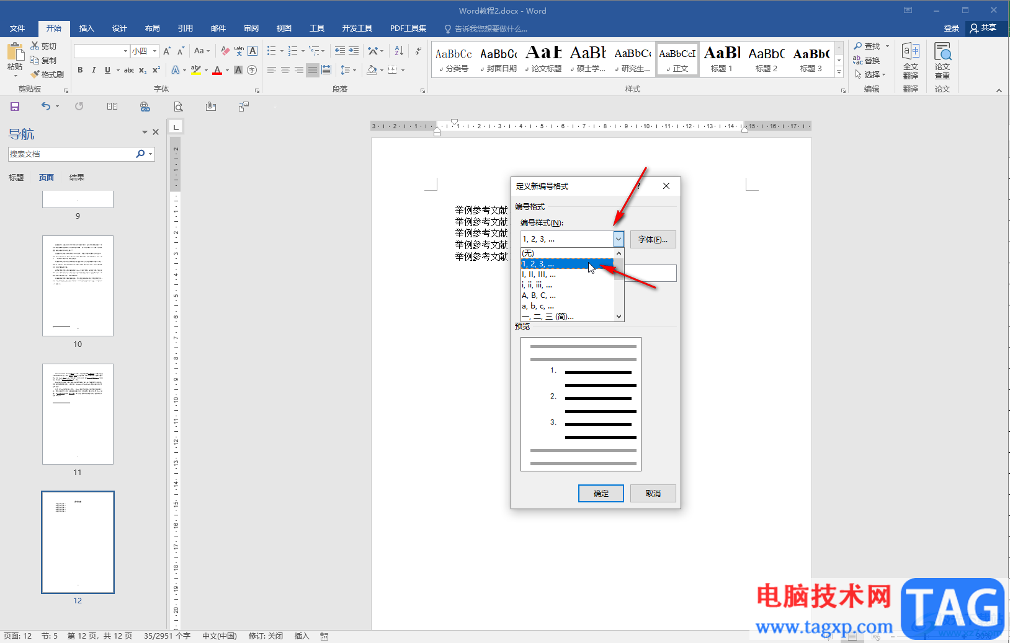
Task: Click the Undo arrow icon
Action: 46,107
